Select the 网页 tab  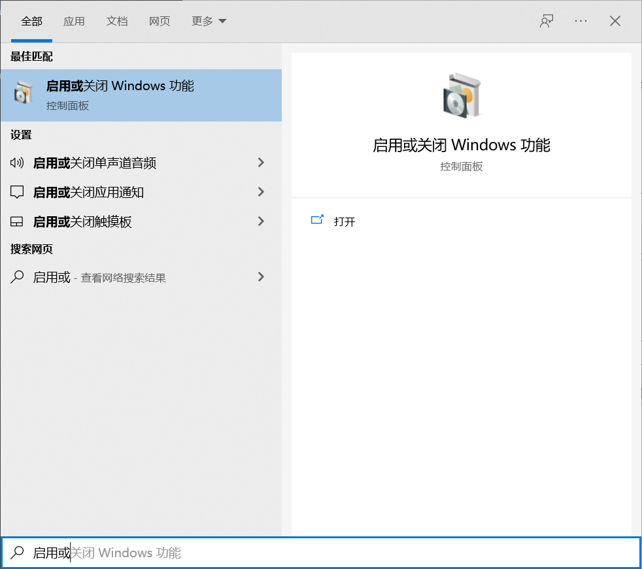coord(160,21)
